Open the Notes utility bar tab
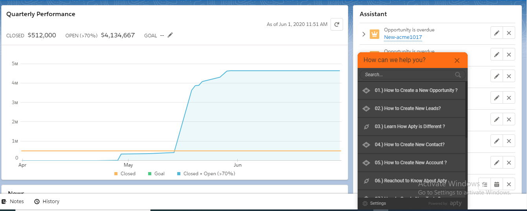This screenshot has height=211, width=527. [x=13, y=202]
